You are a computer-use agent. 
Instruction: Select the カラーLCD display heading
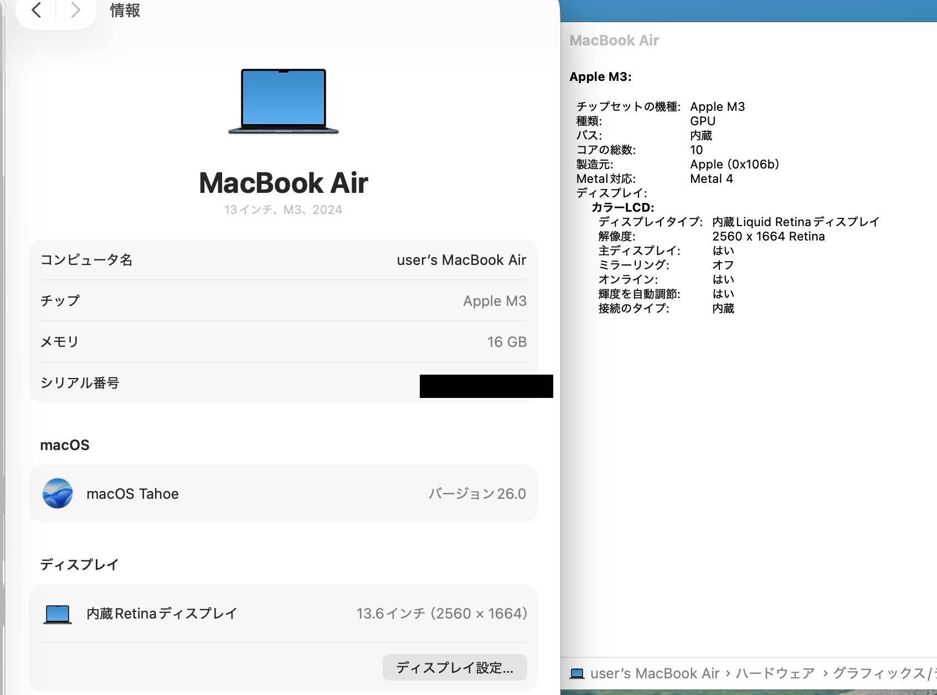point(622,207)
